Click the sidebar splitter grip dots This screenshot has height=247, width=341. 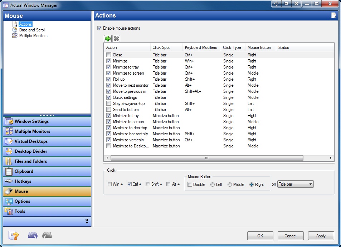(47, 115)
